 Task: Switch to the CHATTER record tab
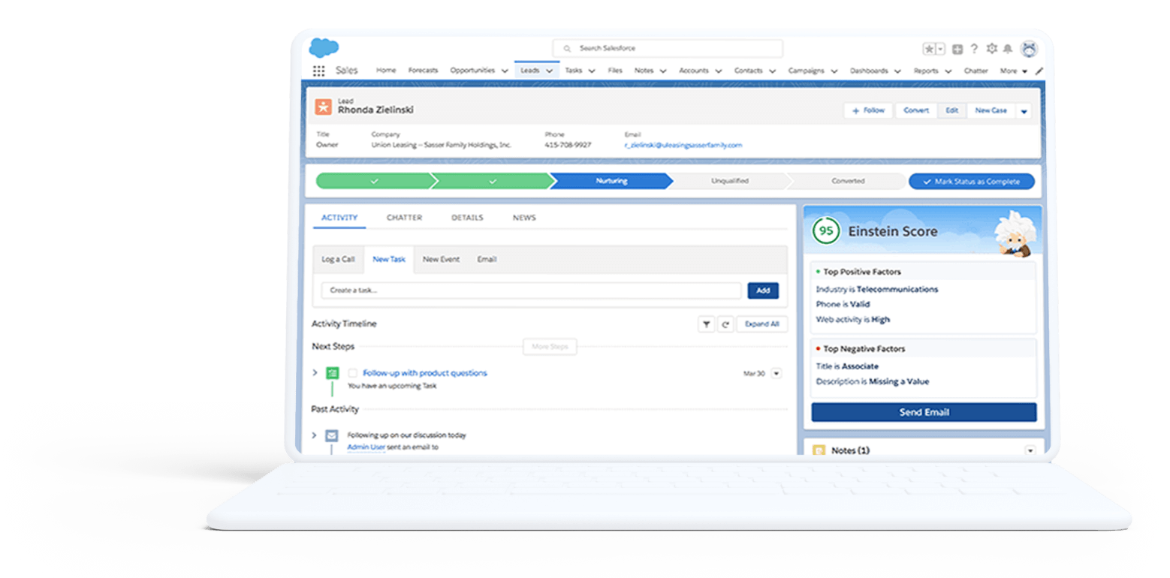click(x=404, y=218)
